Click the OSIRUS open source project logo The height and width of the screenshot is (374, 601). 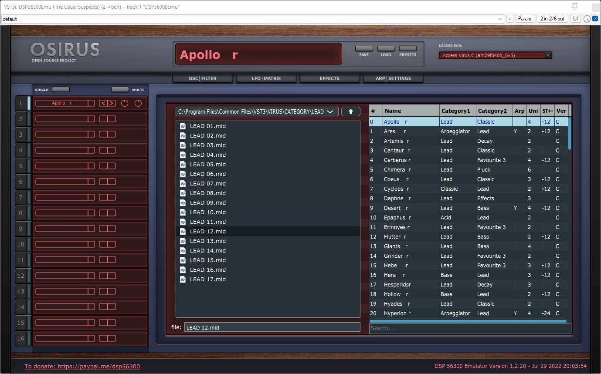pyautogui.click(x=65, y=52)
